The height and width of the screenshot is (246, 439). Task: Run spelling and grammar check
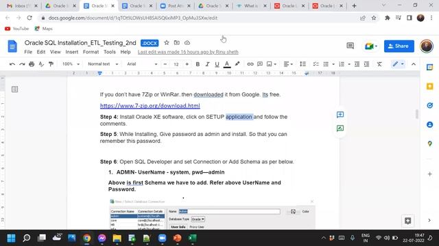tap(41, 64)
